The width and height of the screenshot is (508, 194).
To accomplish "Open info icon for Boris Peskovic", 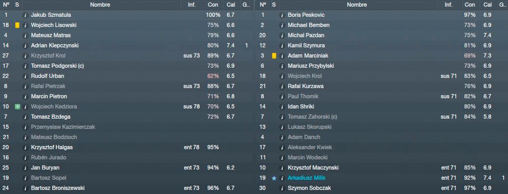I will (x=282, y=15).
